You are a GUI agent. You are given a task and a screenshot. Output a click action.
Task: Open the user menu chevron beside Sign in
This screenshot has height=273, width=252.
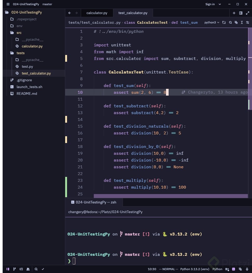click(x=220, y=4)
